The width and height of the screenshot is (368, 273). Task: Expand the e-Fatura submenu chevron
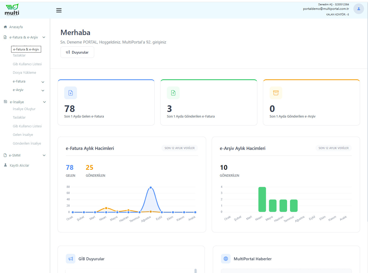click(43, 82)
